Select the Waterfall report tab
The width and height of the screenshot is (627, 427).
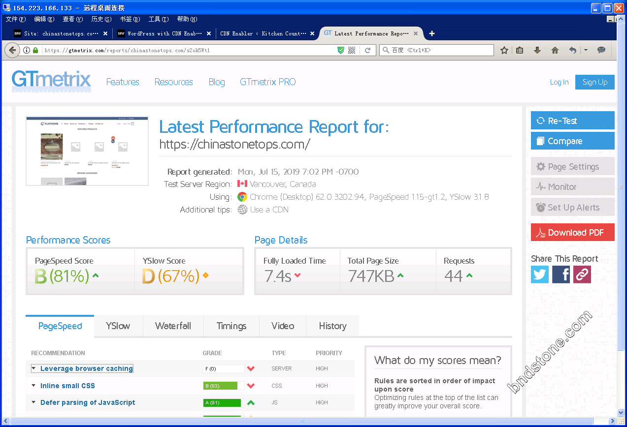(x=173, y=326)
